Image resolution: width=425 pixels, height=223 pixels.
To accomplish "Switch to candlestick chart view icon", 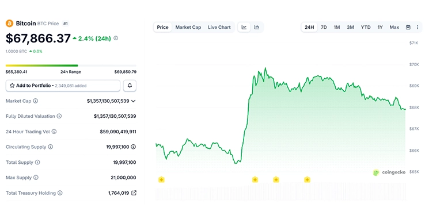I will pyautogui.click(x=256, y=28).
